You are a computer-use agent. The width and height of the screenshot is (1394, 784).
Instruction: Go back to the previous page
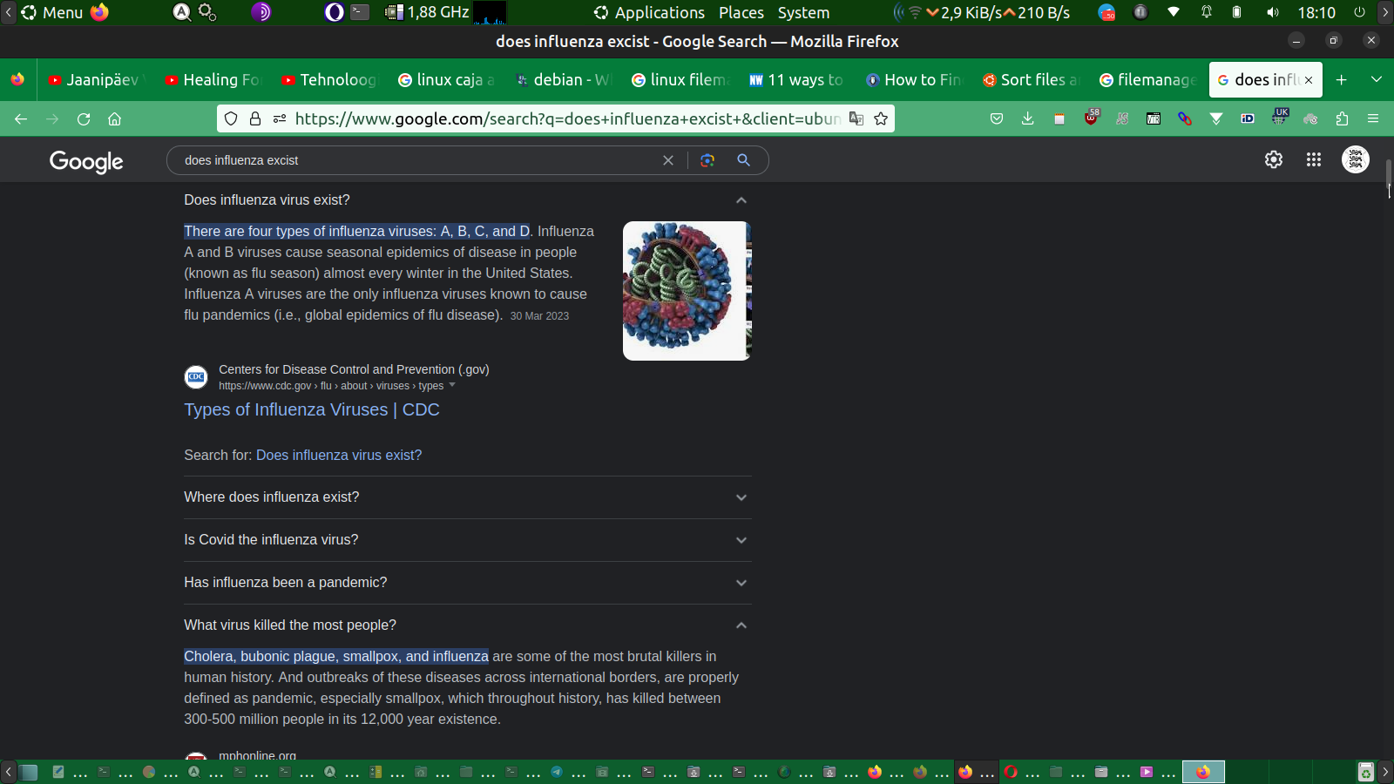point(21,118)
